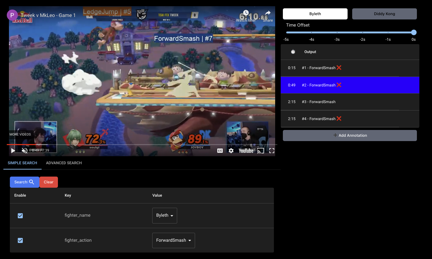Screen dimensions: 432x259
Task: Unmute the video volume icon
Action: click(x=25, y=151)
